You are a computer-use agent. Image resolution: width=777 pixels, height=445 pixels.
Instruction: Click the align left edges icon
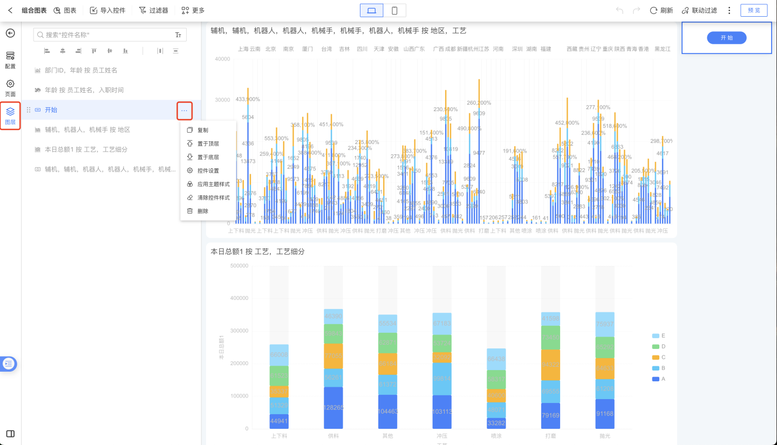point(47,51)
